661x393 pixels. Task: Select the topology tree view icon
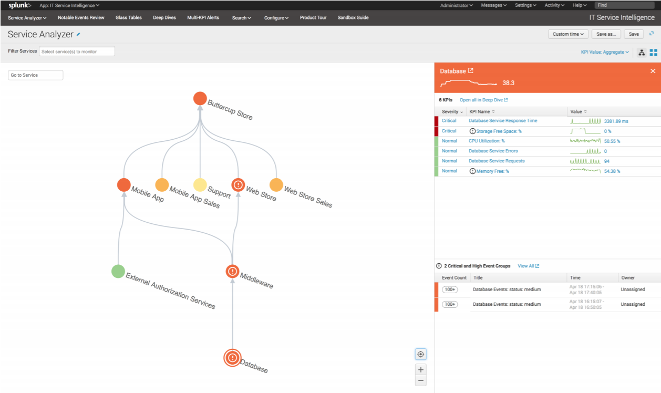pyautogui.click(x=642, y=52)
